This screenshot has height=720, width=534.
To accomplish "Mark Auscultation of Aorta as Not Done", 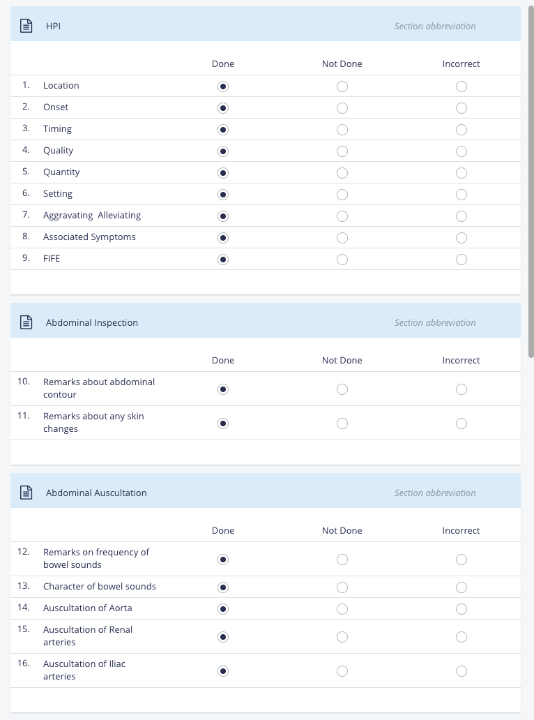I will coord(342,609).
